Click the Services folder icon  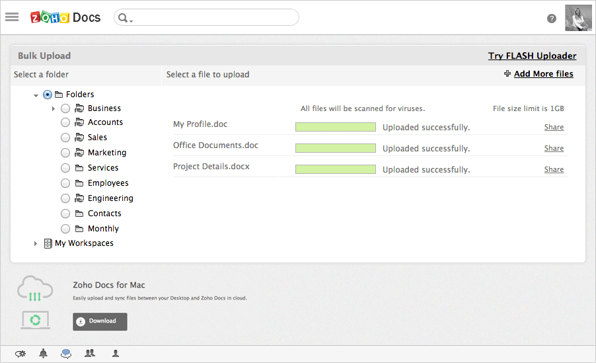(x=79, y=168)
